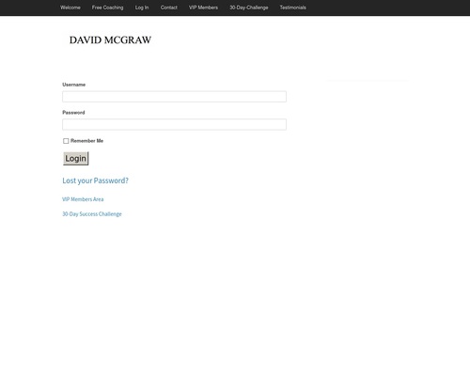
Task: Open 30-Day-Challenge in top menu
Action: [x=249, y=8]
